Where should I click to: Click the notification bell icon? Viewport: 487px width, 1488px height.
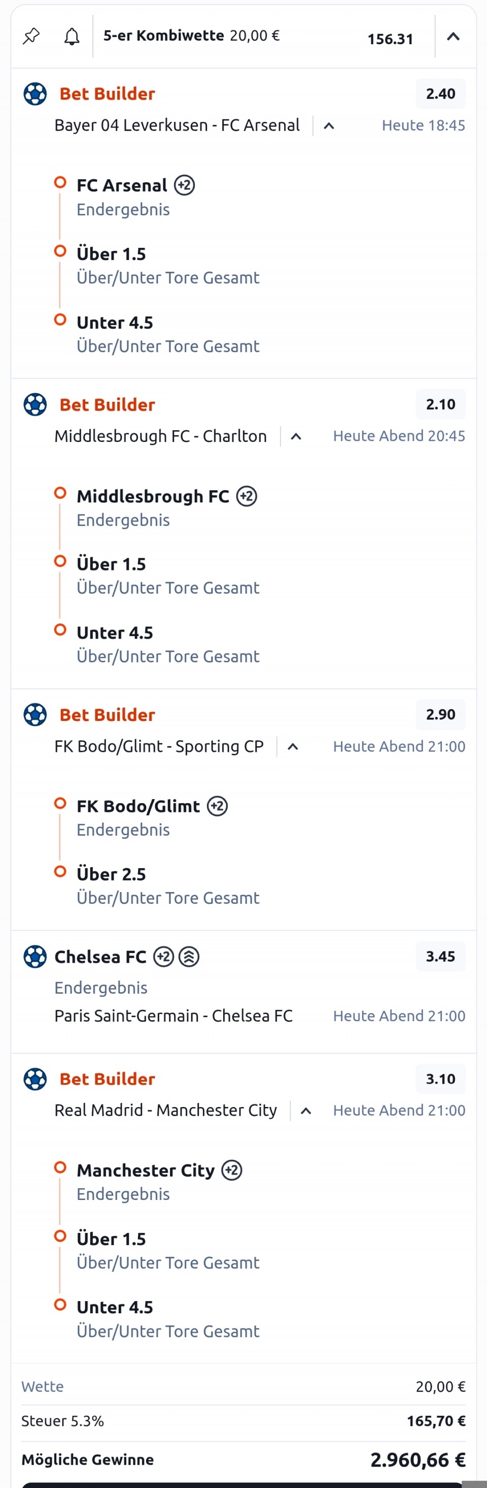[72, 37]
